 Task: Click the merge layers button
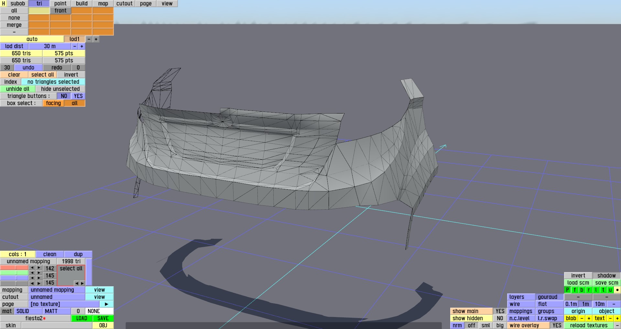pyautogui.click(x=14, y=25)
